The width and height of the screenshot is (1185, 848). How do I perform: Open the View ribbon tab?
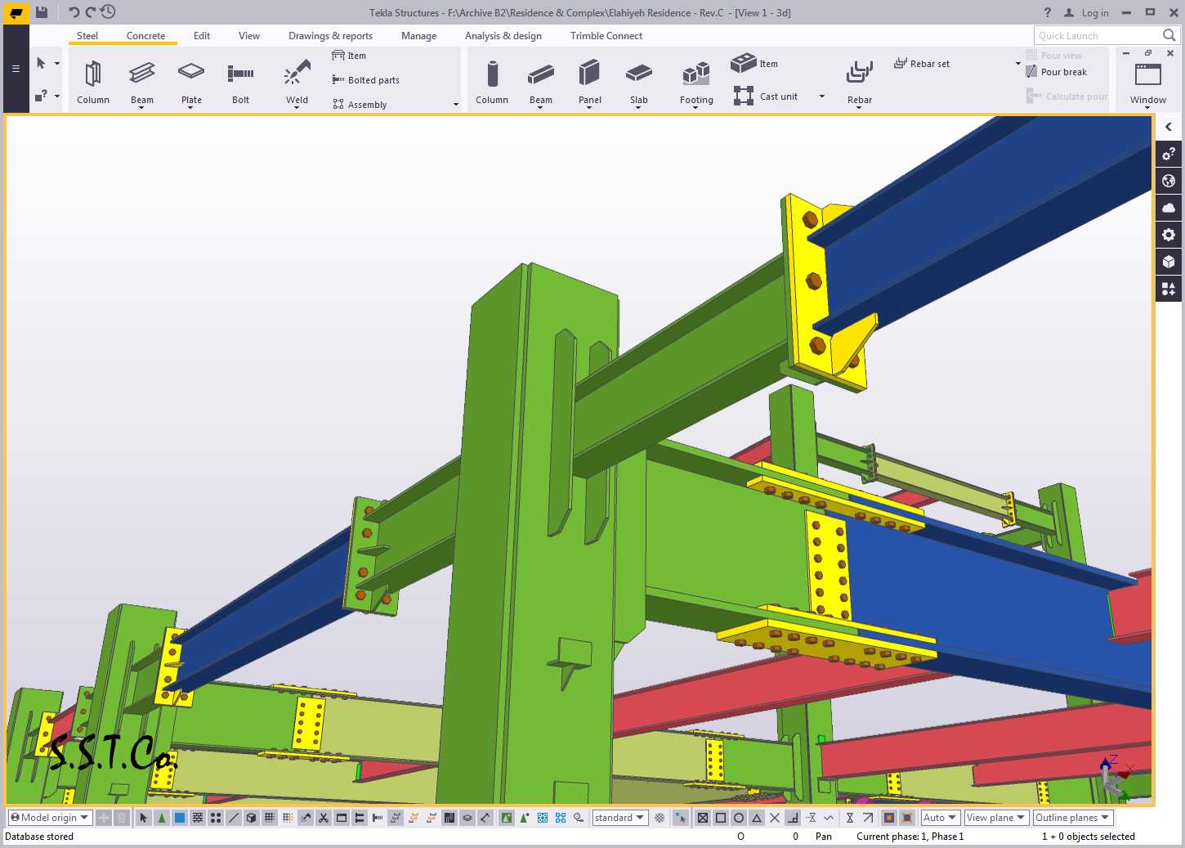249,36
